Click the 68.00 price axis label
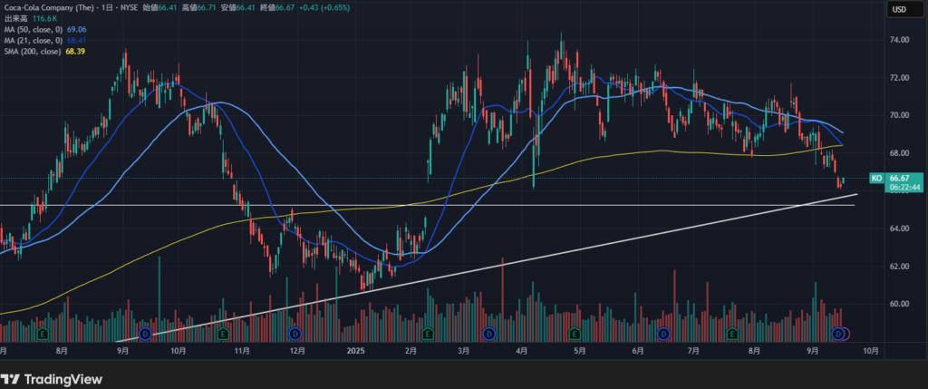This screenshot has width=928, height=389. 900,152
